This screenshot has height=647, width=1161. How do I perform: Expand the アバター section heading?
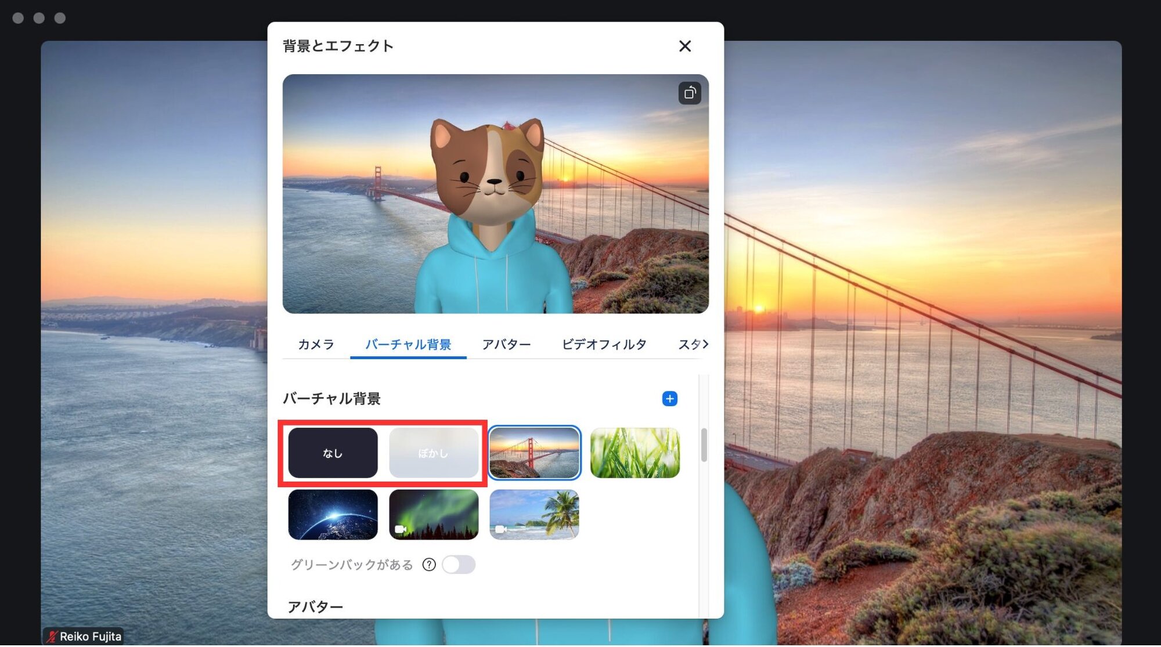coord(316,605)
